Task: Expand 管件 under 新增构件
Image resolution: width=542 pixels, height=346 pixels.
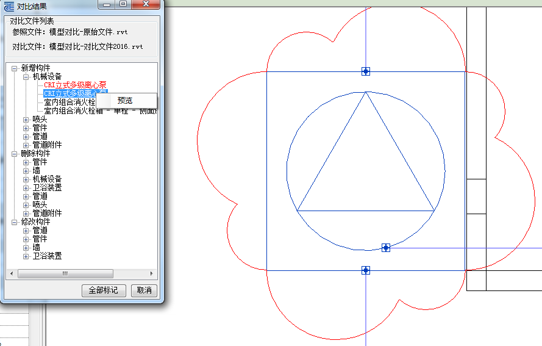Action: tap(26, 128)
